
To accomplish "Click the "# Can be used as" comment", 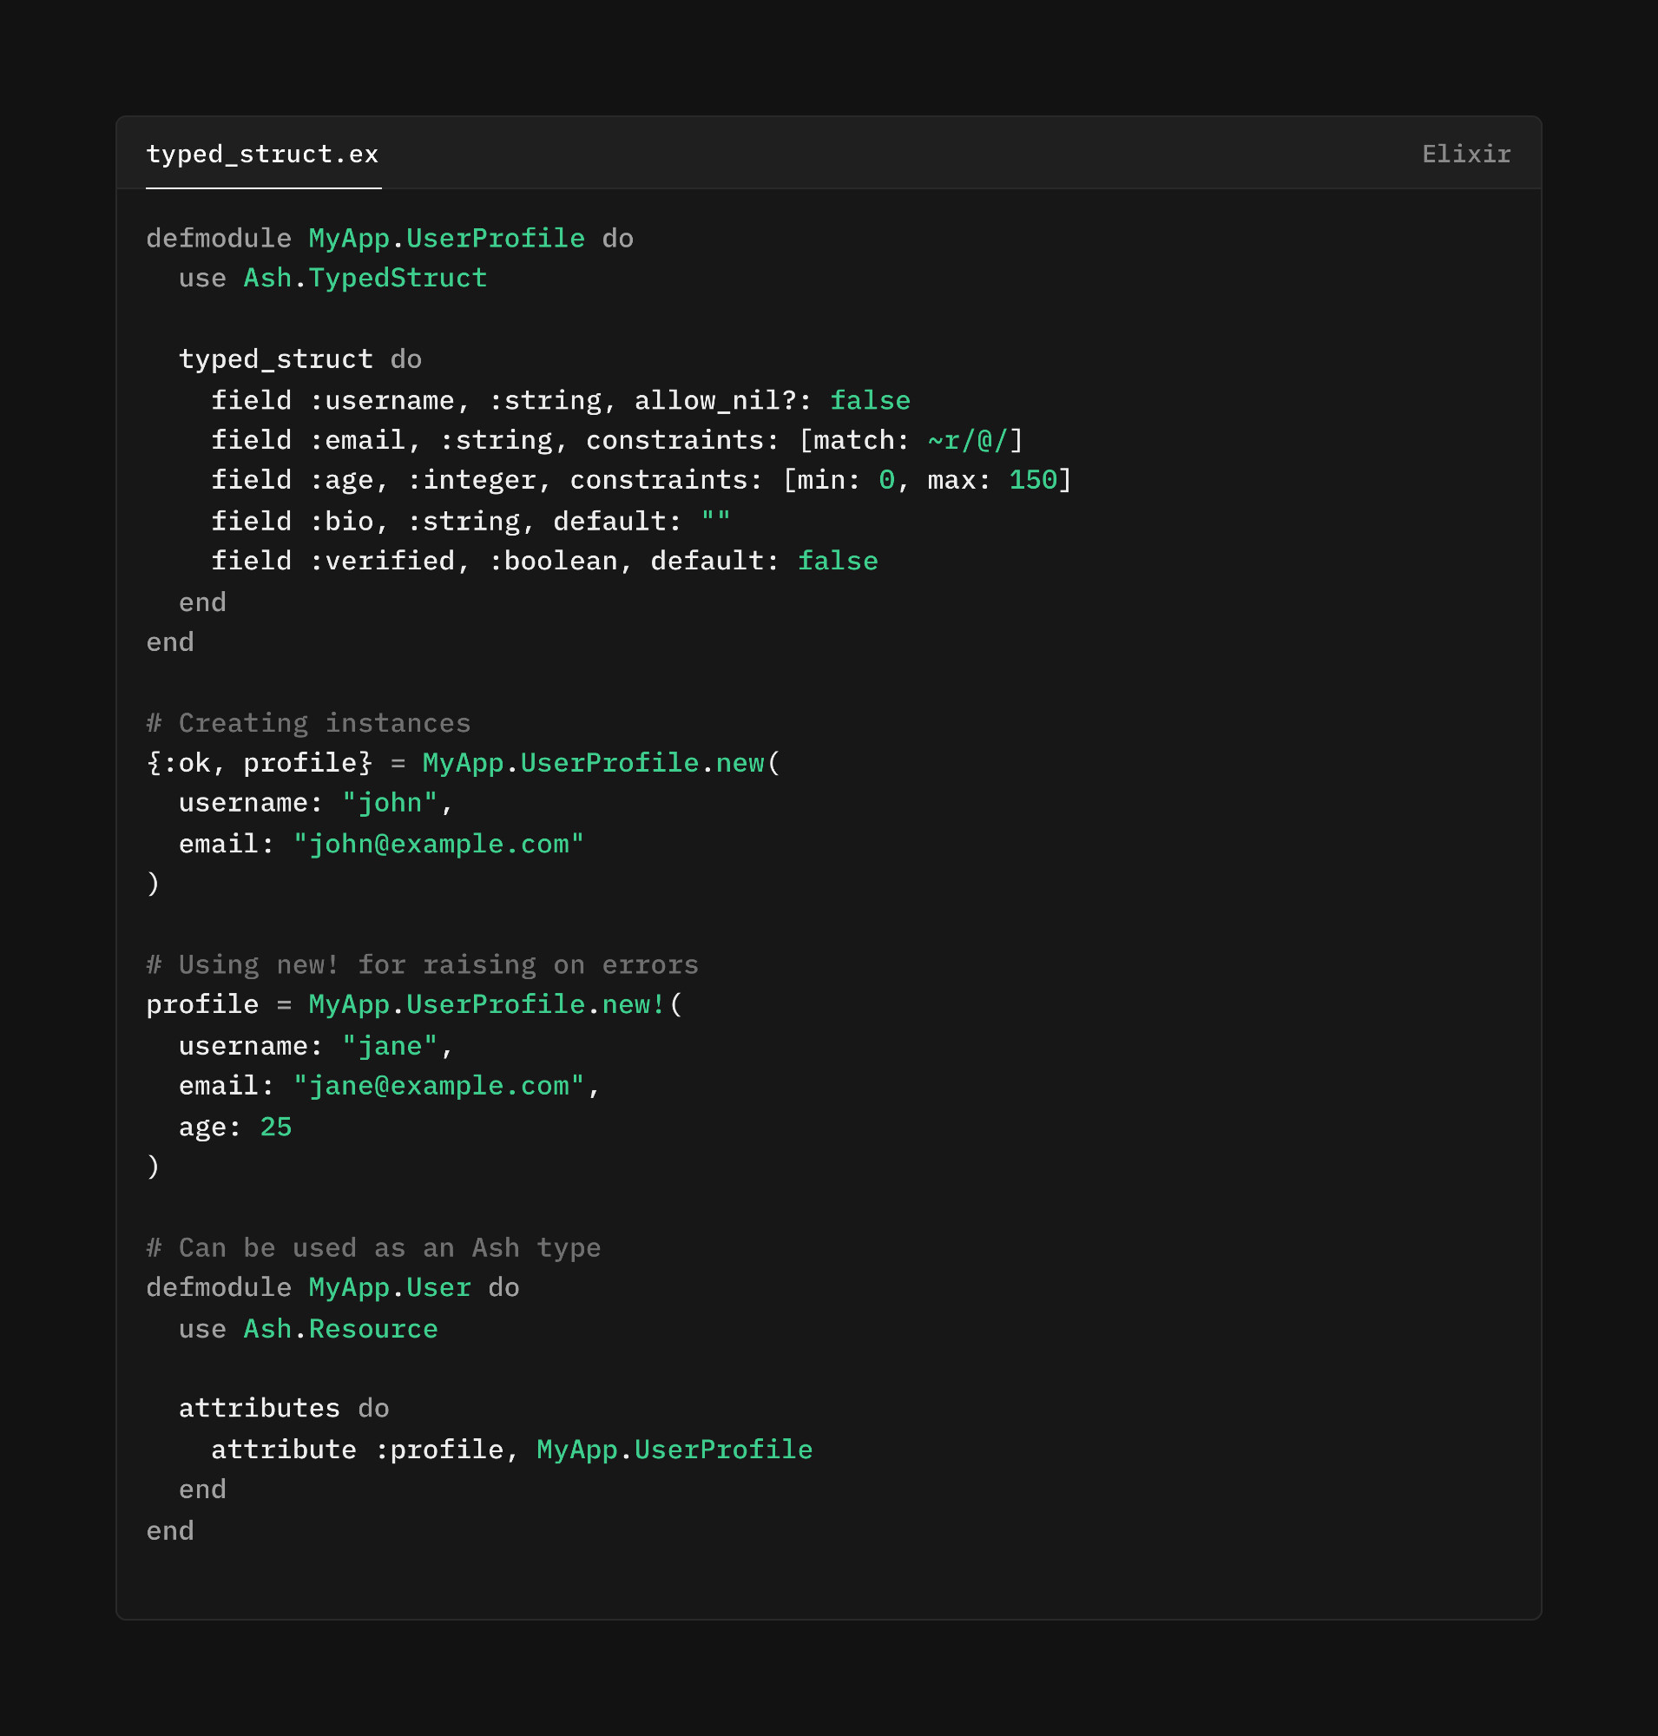I will click(x=373, y=1248).
